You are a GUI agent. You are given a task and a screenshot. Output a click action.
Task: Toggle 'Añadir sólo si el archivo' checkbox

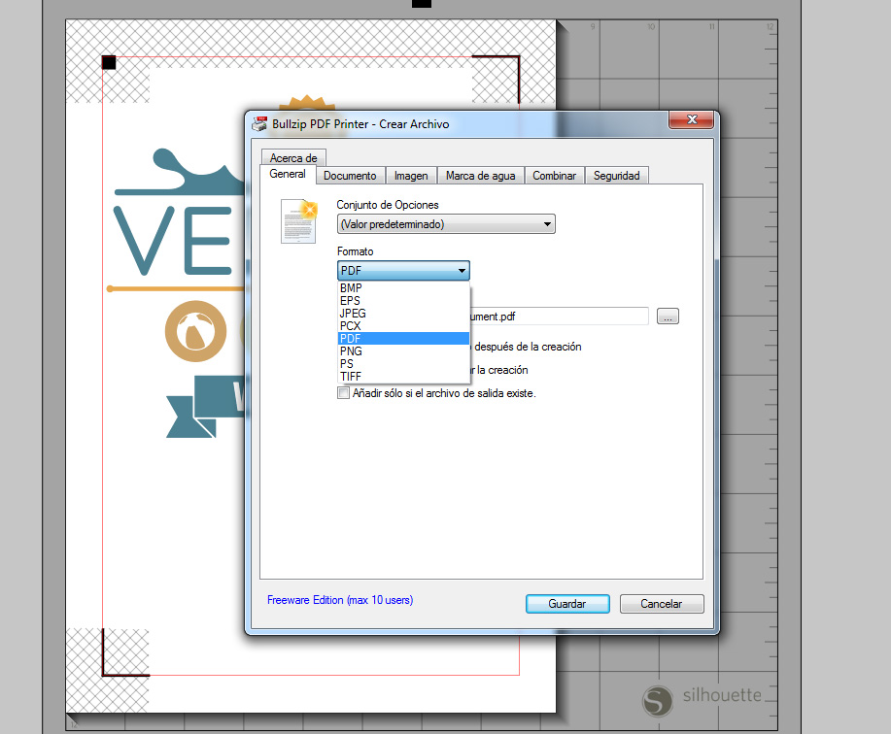click(x=343, y=393)
